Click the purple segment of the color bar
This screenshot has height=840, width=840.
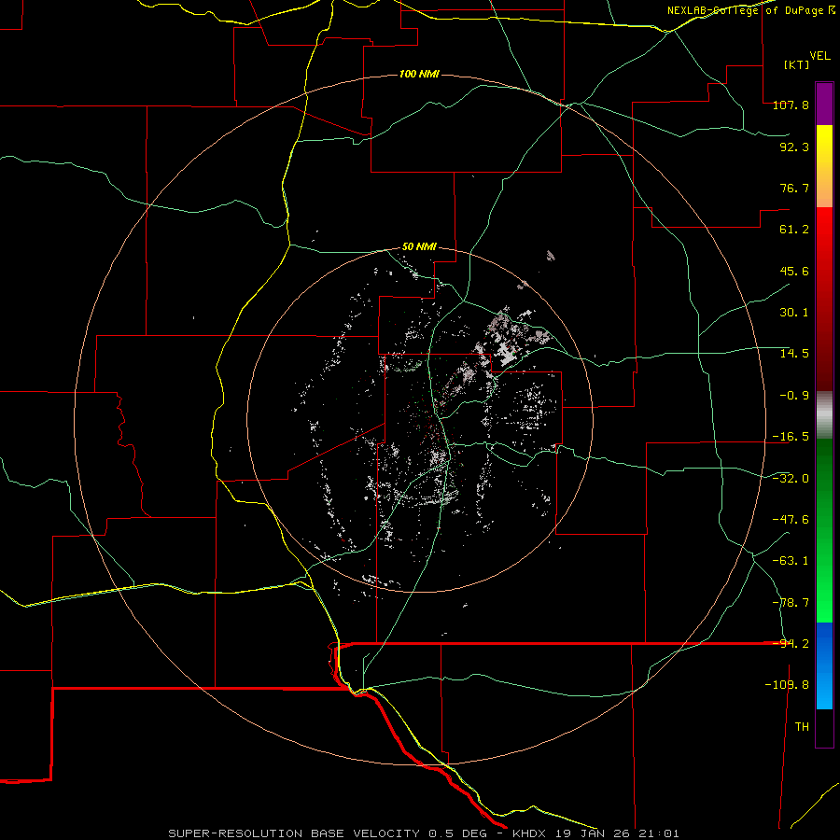tap(824, 104)
